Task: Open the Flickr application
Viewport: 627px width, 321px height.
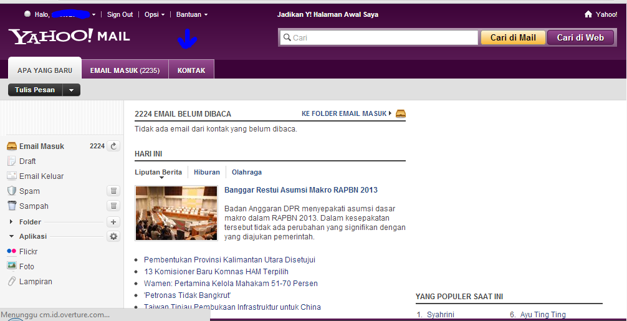Action: (29, 251)
